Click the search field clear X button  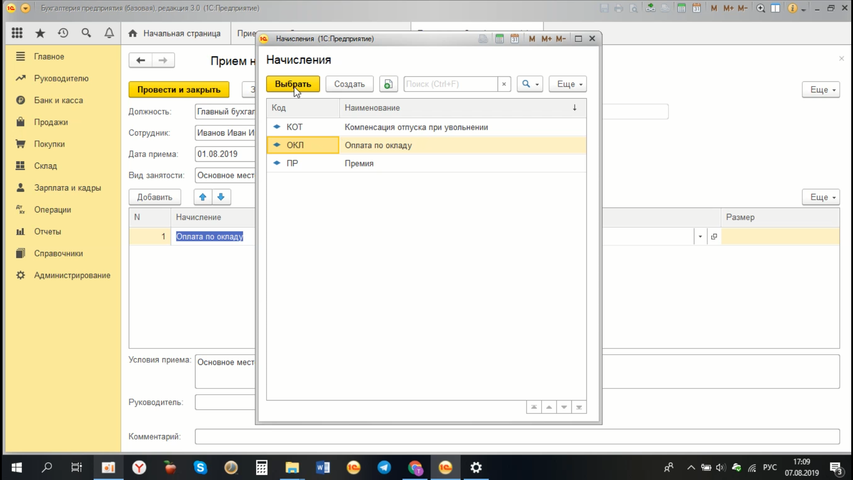[x=504, y=84]
